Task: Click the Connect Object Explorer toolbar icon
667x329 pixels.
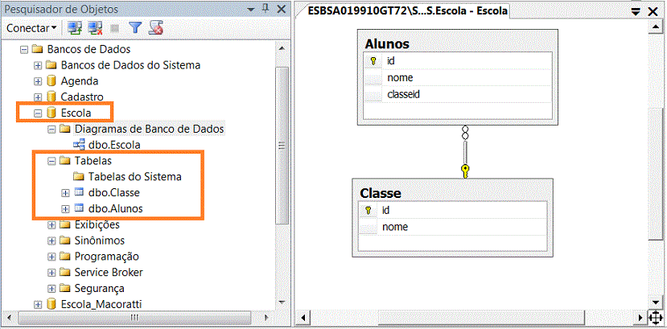Action: [75, 28]
